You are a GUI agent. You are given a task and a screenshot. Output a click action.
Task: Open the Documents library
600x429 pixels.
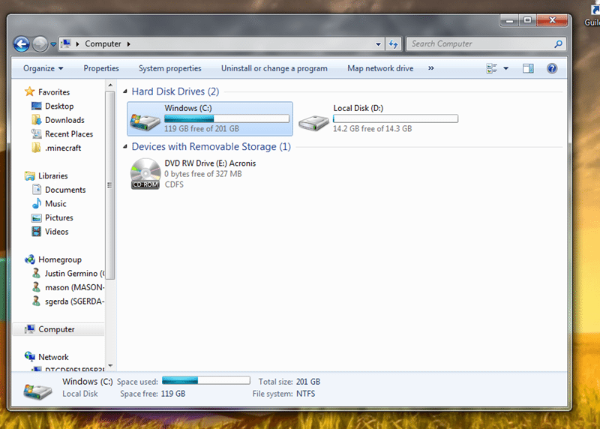pyautogui.click(x=65, y=190)
